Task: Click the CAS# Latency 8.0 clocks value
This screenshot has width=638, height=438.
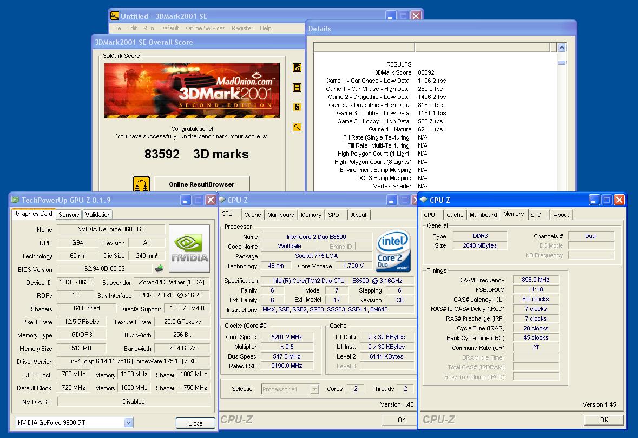Action: coord(536,300)
